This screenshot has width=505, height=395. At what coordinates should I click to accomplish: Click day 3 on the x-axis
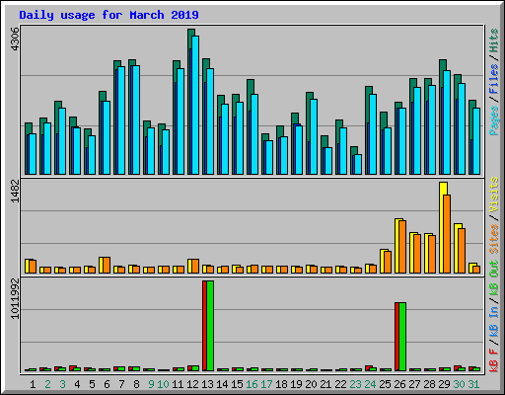(62, 384)
